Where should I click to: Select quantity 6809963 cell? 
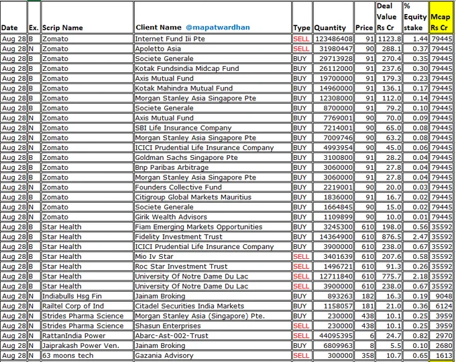tap(333, 345)
